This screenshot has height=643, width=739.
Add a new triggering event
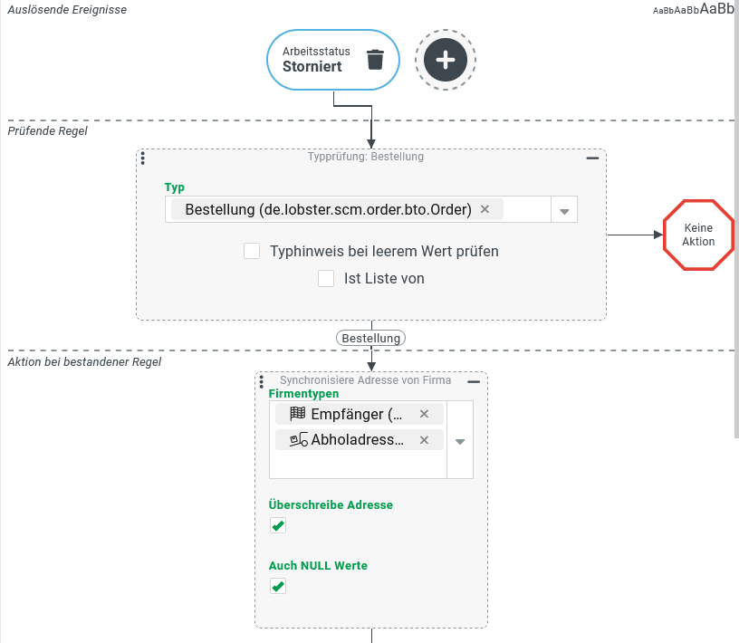tap(446, 61)
